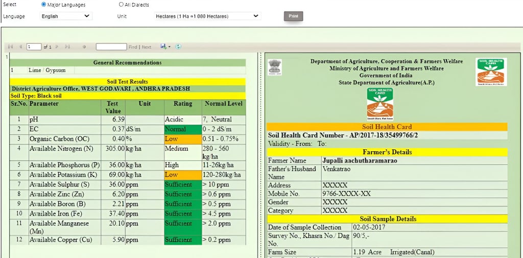Image resolution: width=523 pixels, height=258 pixels.
Task: Select All Dialects radio option
Action: 121,5
